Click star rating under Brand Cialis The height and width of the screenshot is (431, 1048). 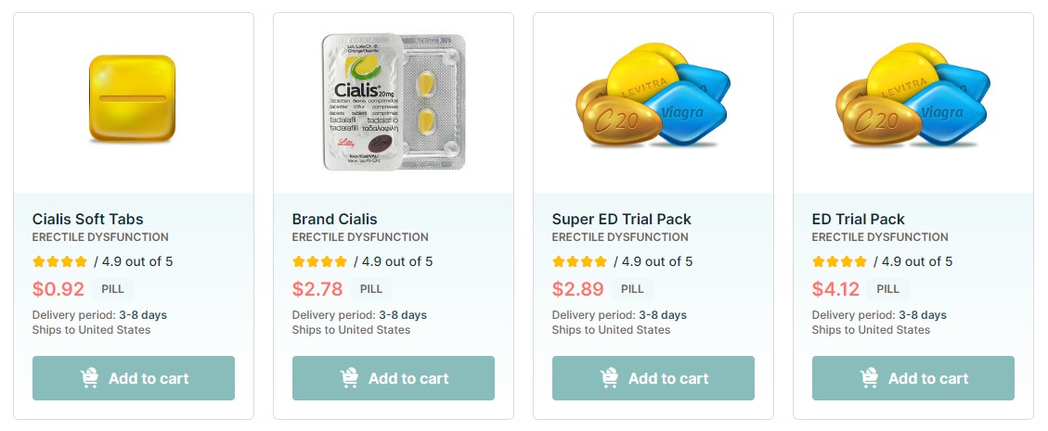(320, 261)
